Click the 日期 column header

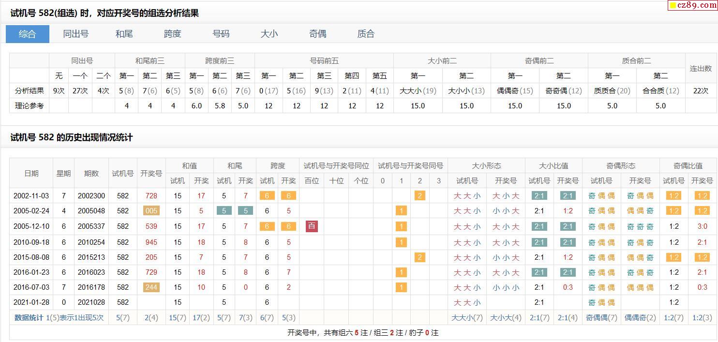click(x=31, y=173)
